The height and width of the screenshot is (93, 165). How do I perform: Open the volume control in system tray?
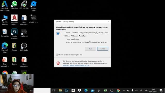pyautogui.click(x=136, y=90)
